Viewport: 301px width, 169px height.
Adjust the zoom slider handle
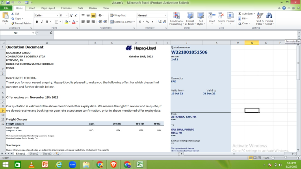(286, 158)
